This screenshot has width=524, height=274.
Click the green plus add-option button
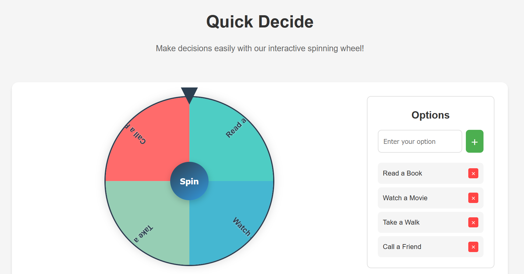point(474,141)
